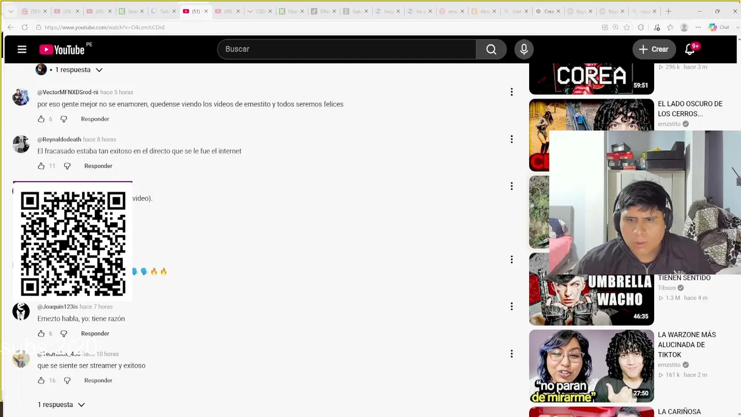Open options menu for @Joaquin123is comment
The image size is (741, 417).
click(511, 306)
